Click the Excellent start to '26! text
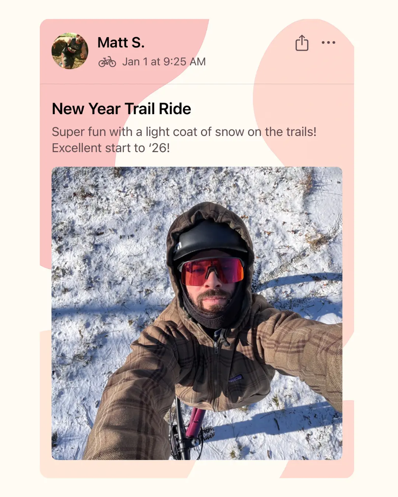This screenshot has width=398, height=497. pos(111,148)
